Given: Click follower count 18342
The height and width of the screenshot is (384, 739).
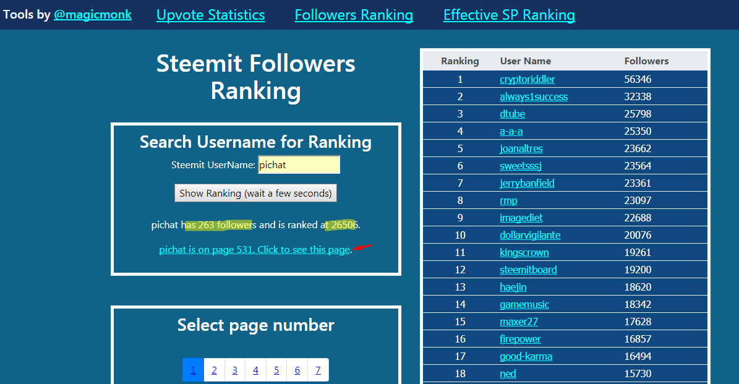Looking at the screenshot, I should (x=638, y=304).
